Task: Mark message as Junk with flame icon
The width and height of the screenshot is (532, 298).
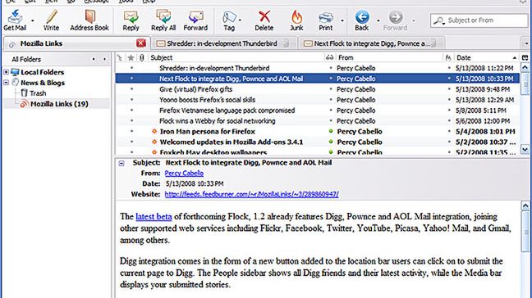Action: [x=296, y=17]
